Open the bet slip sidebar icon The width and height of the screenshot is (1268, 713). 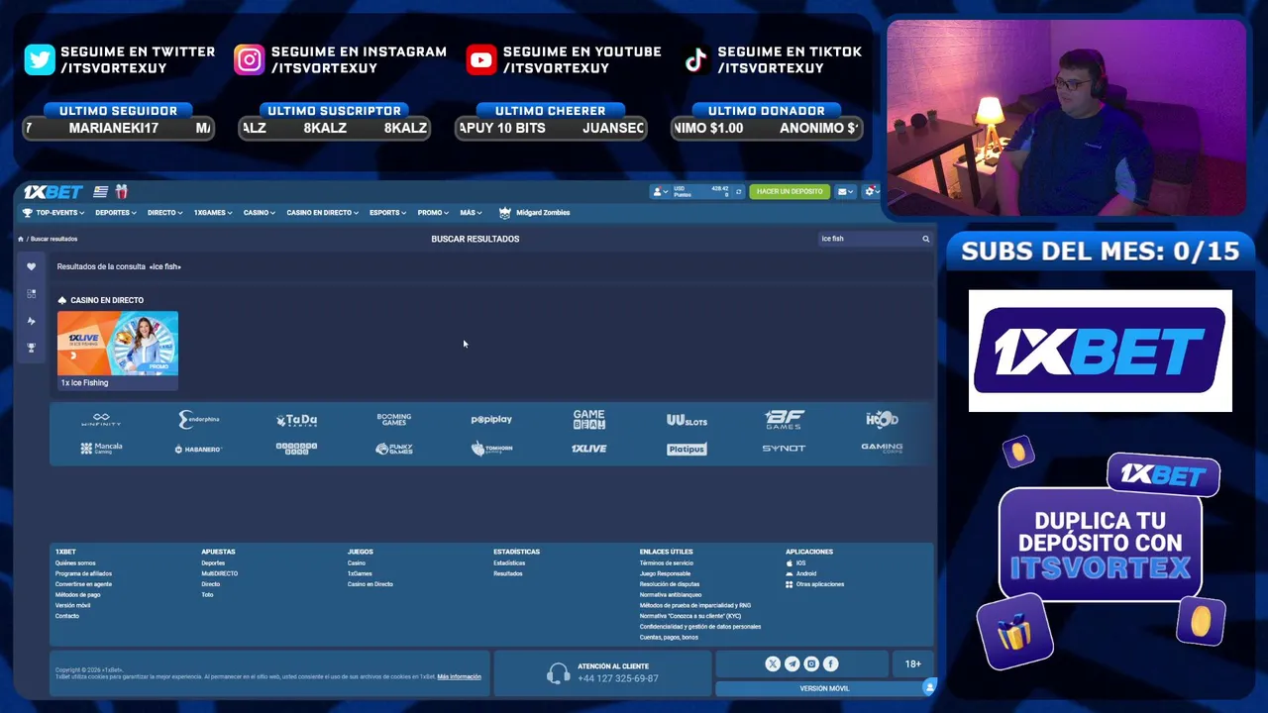pyautogui.click(x=31, y=293)
